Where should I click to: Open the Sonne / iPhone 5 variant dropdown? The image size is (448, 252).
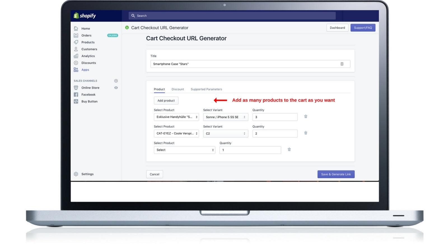pos(225,117)
